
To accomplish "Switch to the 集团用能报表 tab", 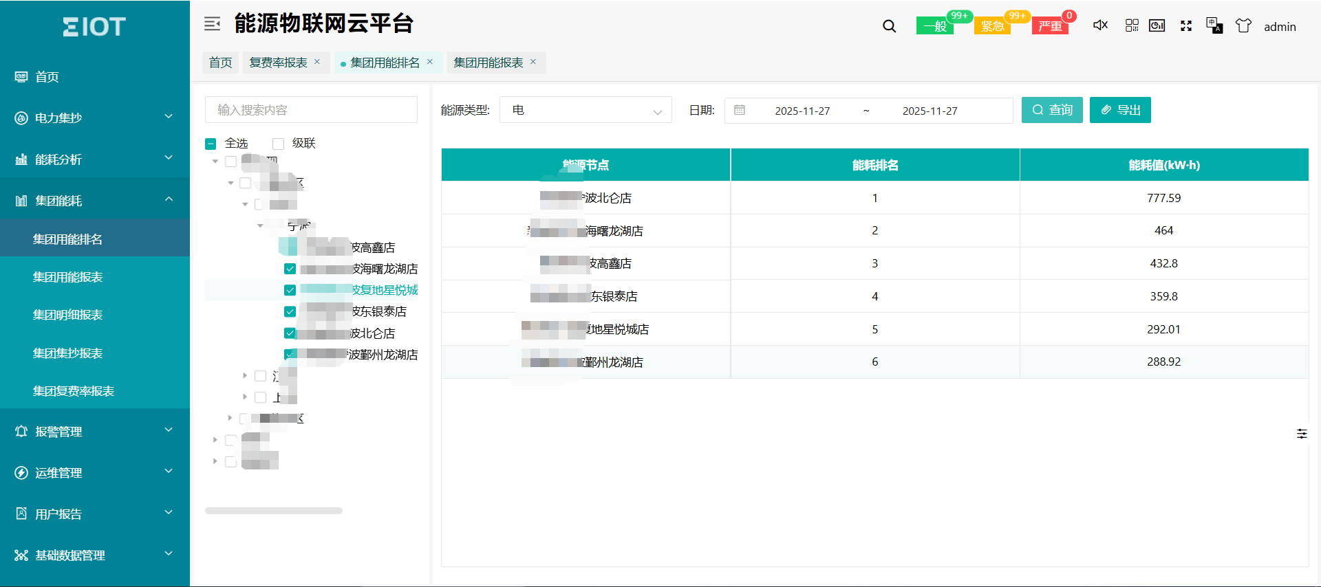I will coord(488,63).
